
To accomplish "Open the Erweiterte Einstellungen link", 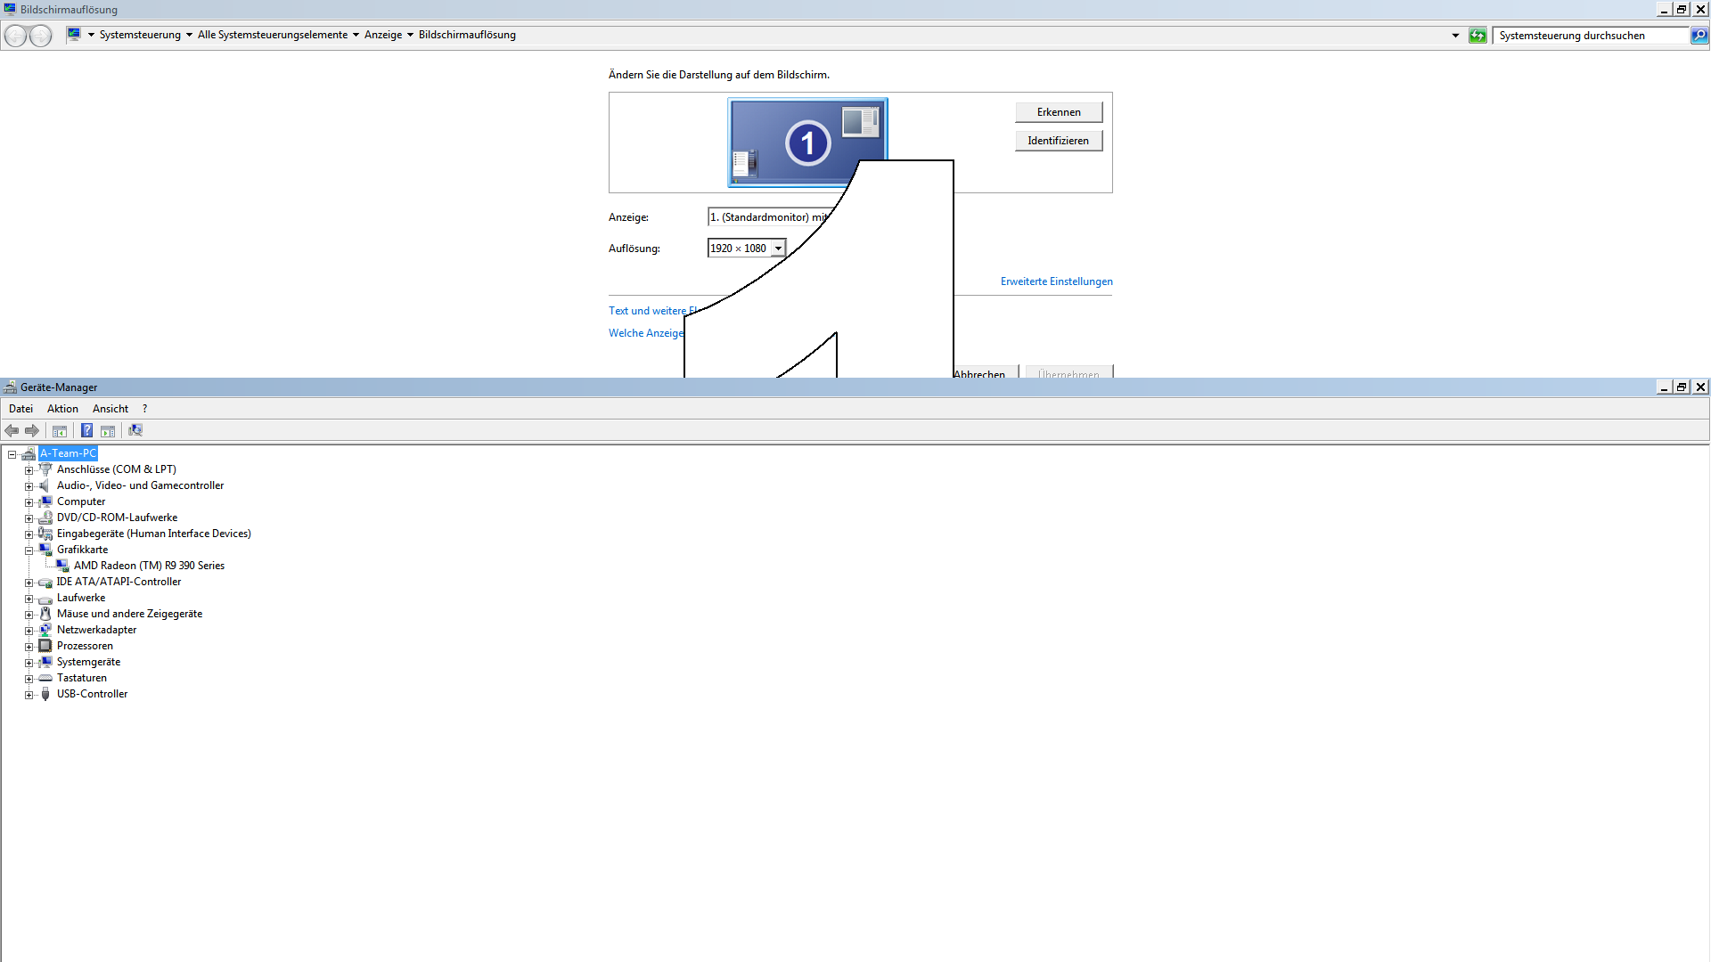I will click(1056, 281).
